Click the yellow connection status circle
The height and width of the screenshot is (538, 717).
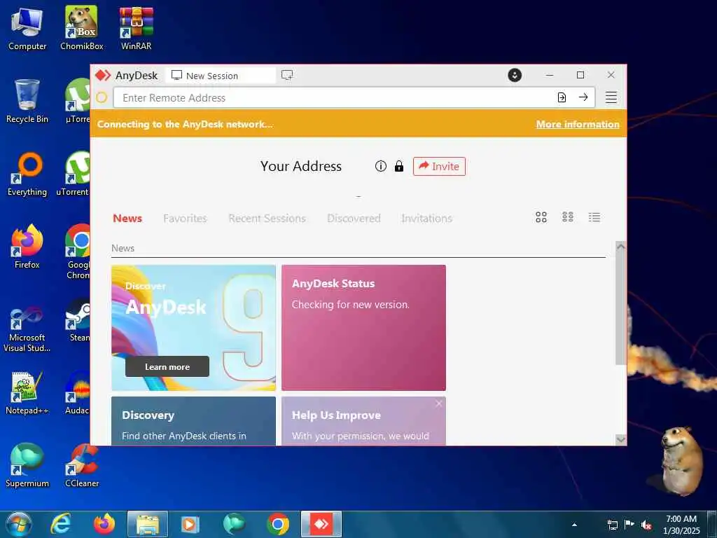pyautogui.click(x=102, y=97)
